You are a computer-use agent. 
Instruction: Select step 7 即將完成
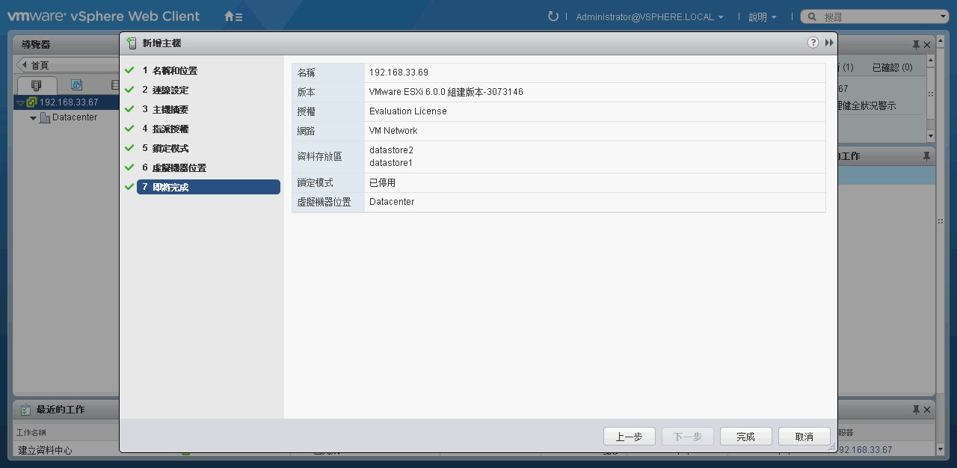pos(208,187)
